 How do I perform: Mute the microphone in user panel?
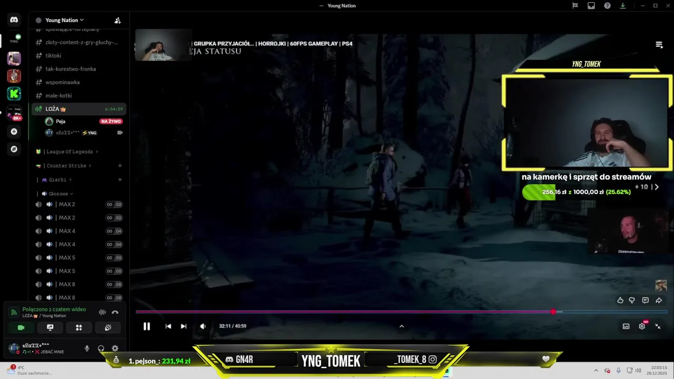87,348
